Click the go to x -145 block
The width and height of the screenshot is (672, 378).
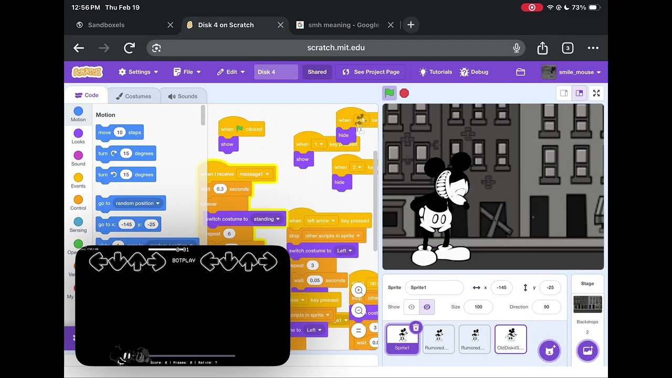pyautogui.click(x=128, y=224)
